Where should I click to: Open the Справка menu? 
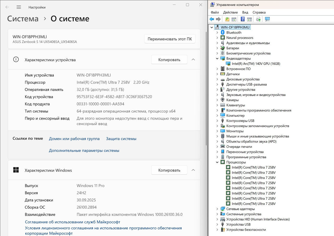(x=259, y=12)
